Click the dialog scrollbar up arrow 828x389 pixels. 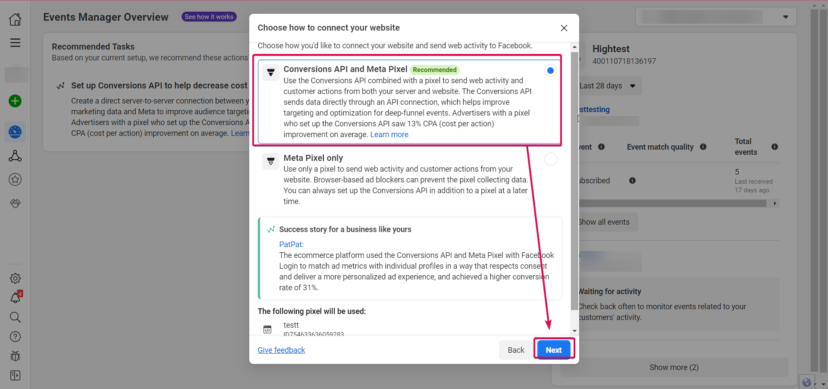(x=574, y=47)
